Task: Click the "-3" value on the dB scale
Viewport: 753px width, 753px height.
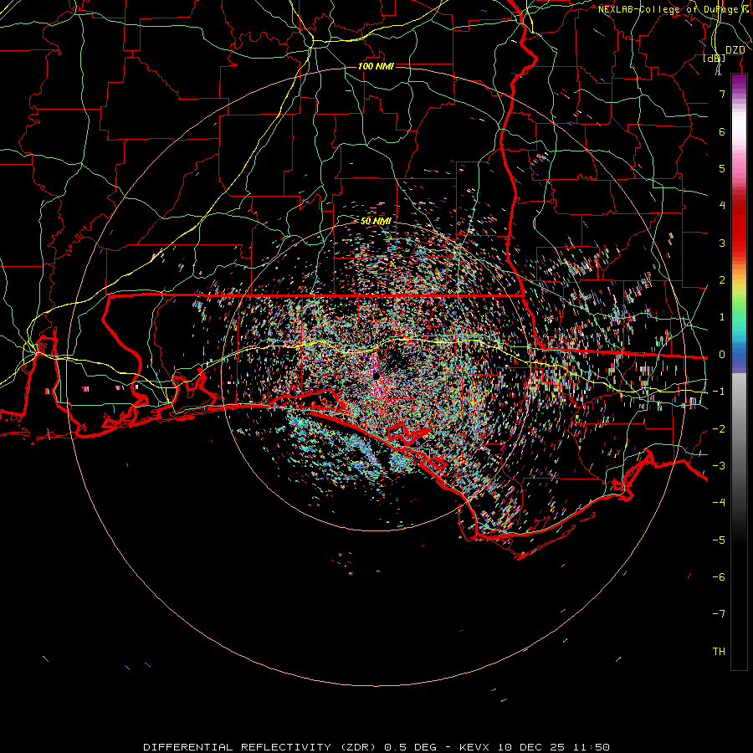Action: 719,466
